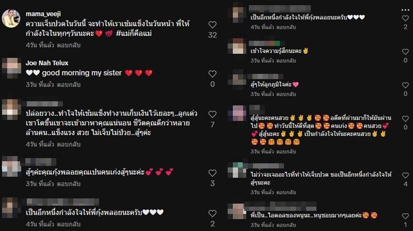The height and width of the screenshot is (231, 413).
Task: Open the mama_veeji profile picture
Action: pyautogui.click(x=11, y=19)
